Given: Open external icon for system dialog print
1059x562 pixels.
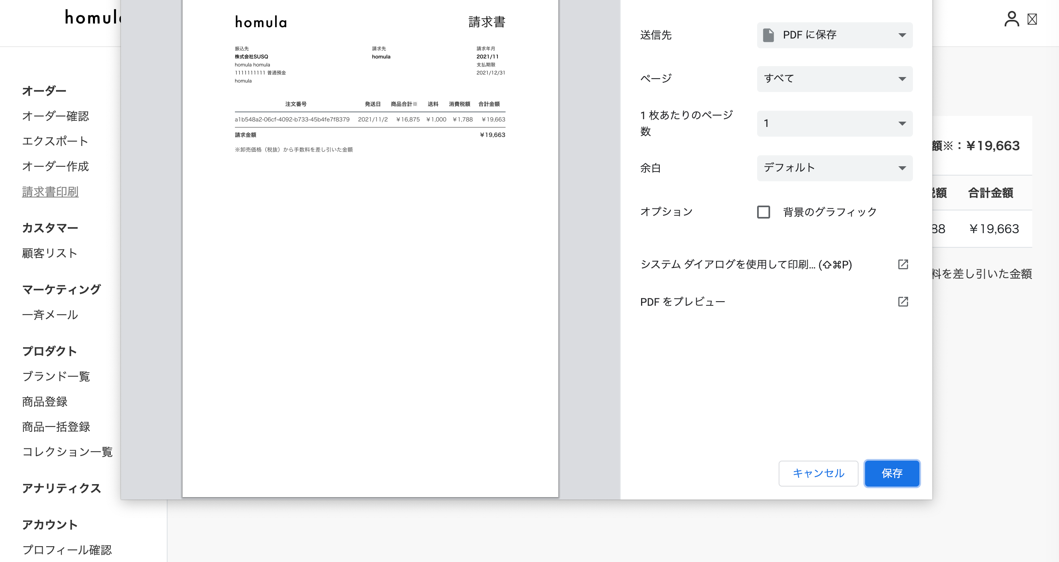Looking at the screenshot, I should (903, 264).
